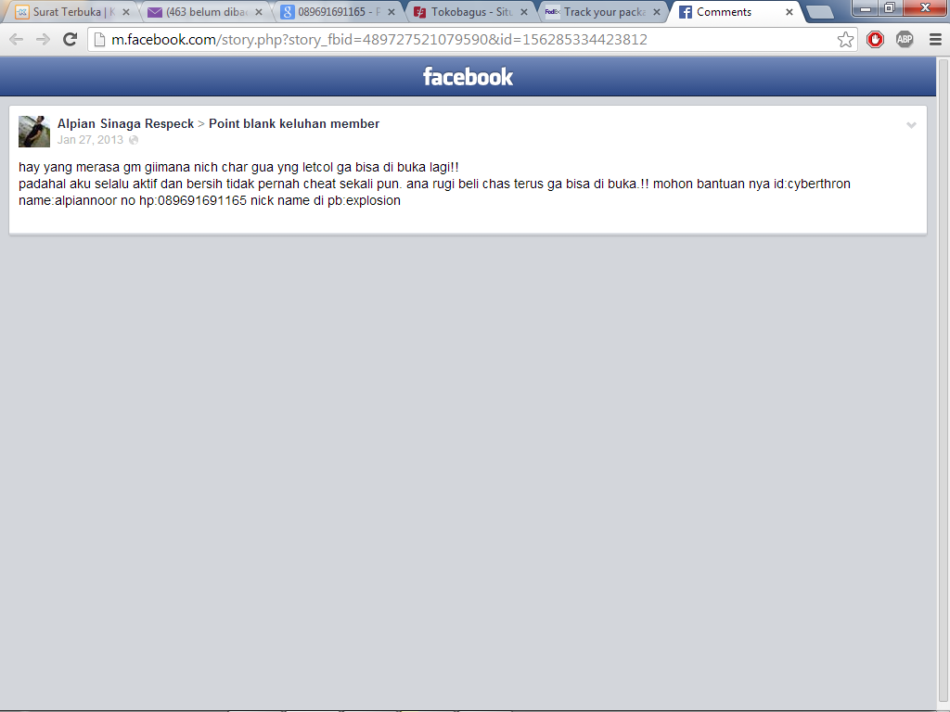Go back to the previous page
Viewport: 950px width, 712px height.
tap(17, 40)
